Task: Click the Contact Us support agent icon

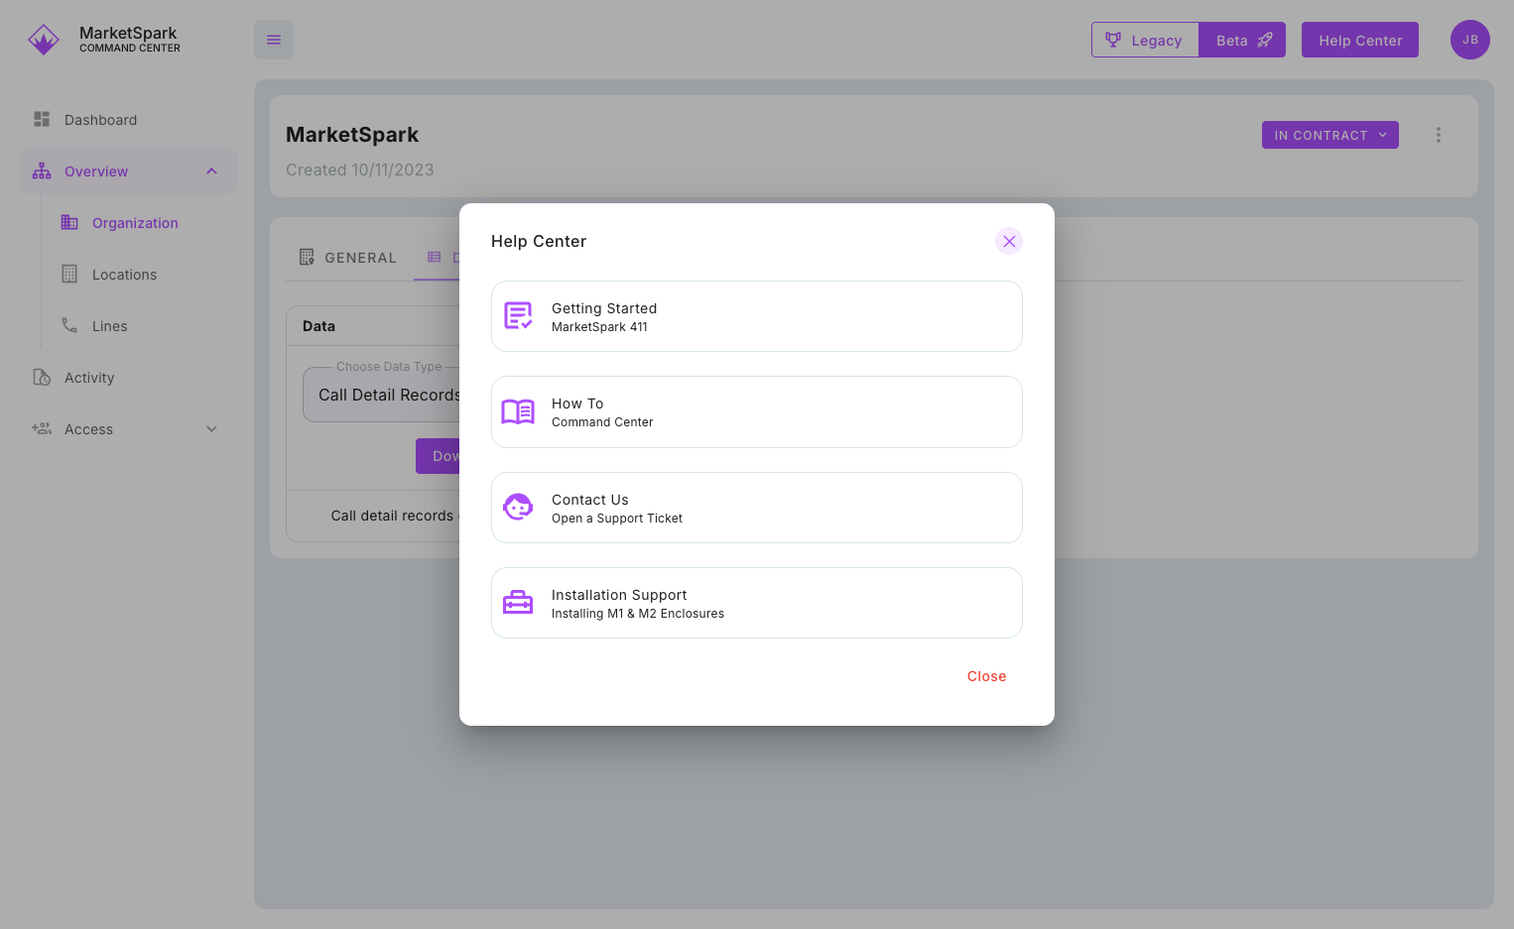Action: pos(518,507)
